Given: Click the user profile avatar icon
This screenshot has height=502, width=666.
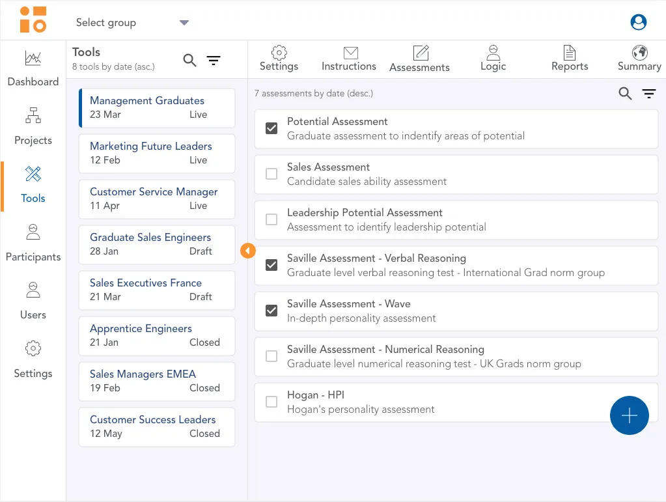Looking at the screenshot, I should [x=639, y=22].
